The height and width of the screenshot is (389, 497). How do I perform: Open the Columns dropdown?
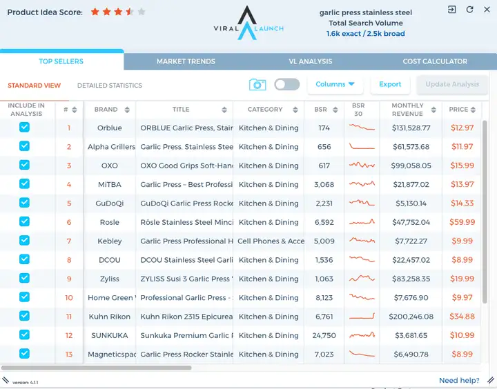click(x=335, y=84)
